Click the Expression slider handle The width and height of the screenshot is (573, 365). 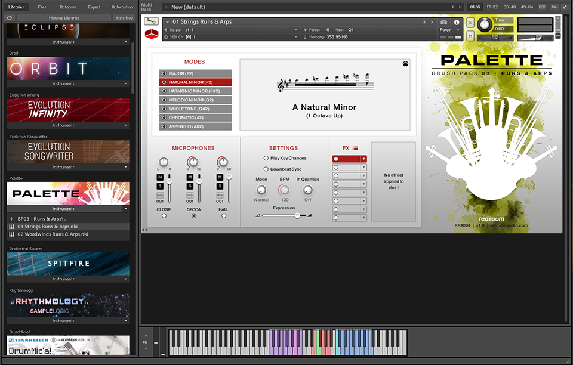click(x=297, y=216)
